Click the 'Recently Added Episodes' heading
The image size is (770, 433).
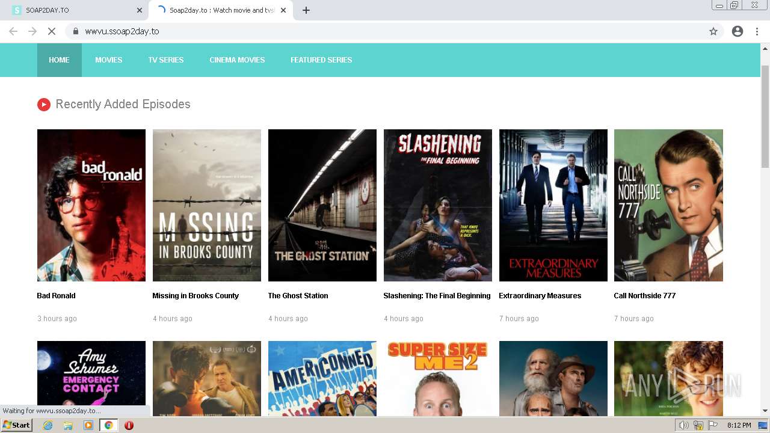123,104
